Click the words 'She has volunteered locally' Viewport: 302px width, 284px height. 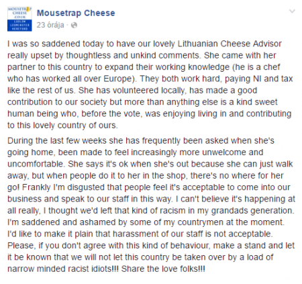pyautogui.click(x=132, y=90)
